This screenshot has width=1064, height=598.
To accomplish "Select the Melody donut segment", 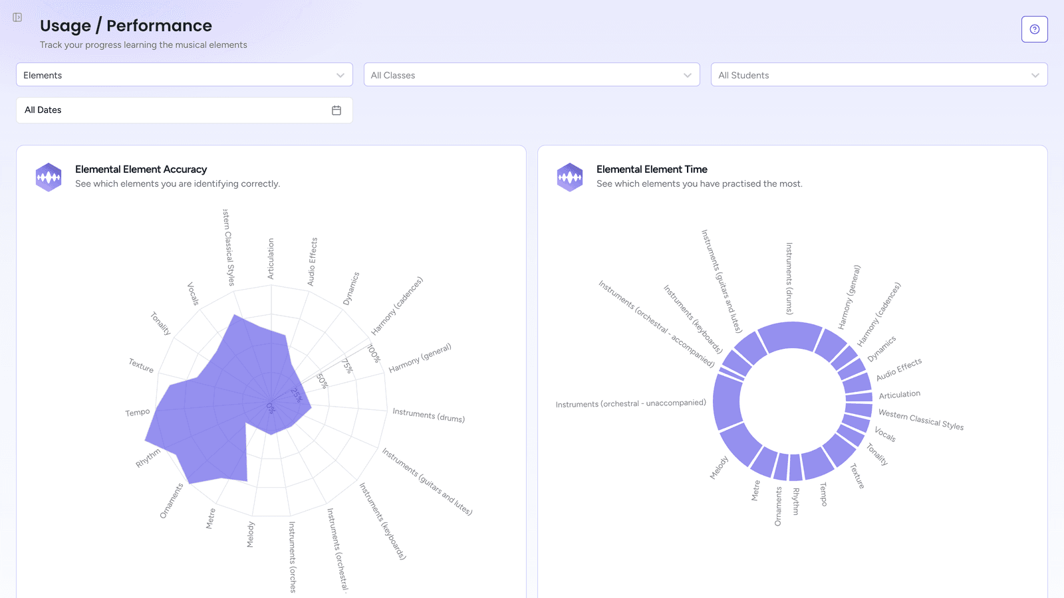I will coord(741,444).
